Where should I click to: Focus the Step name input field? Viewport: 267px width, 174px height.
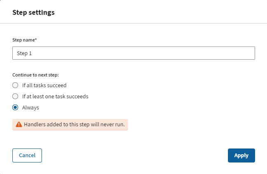coord(134,53)
